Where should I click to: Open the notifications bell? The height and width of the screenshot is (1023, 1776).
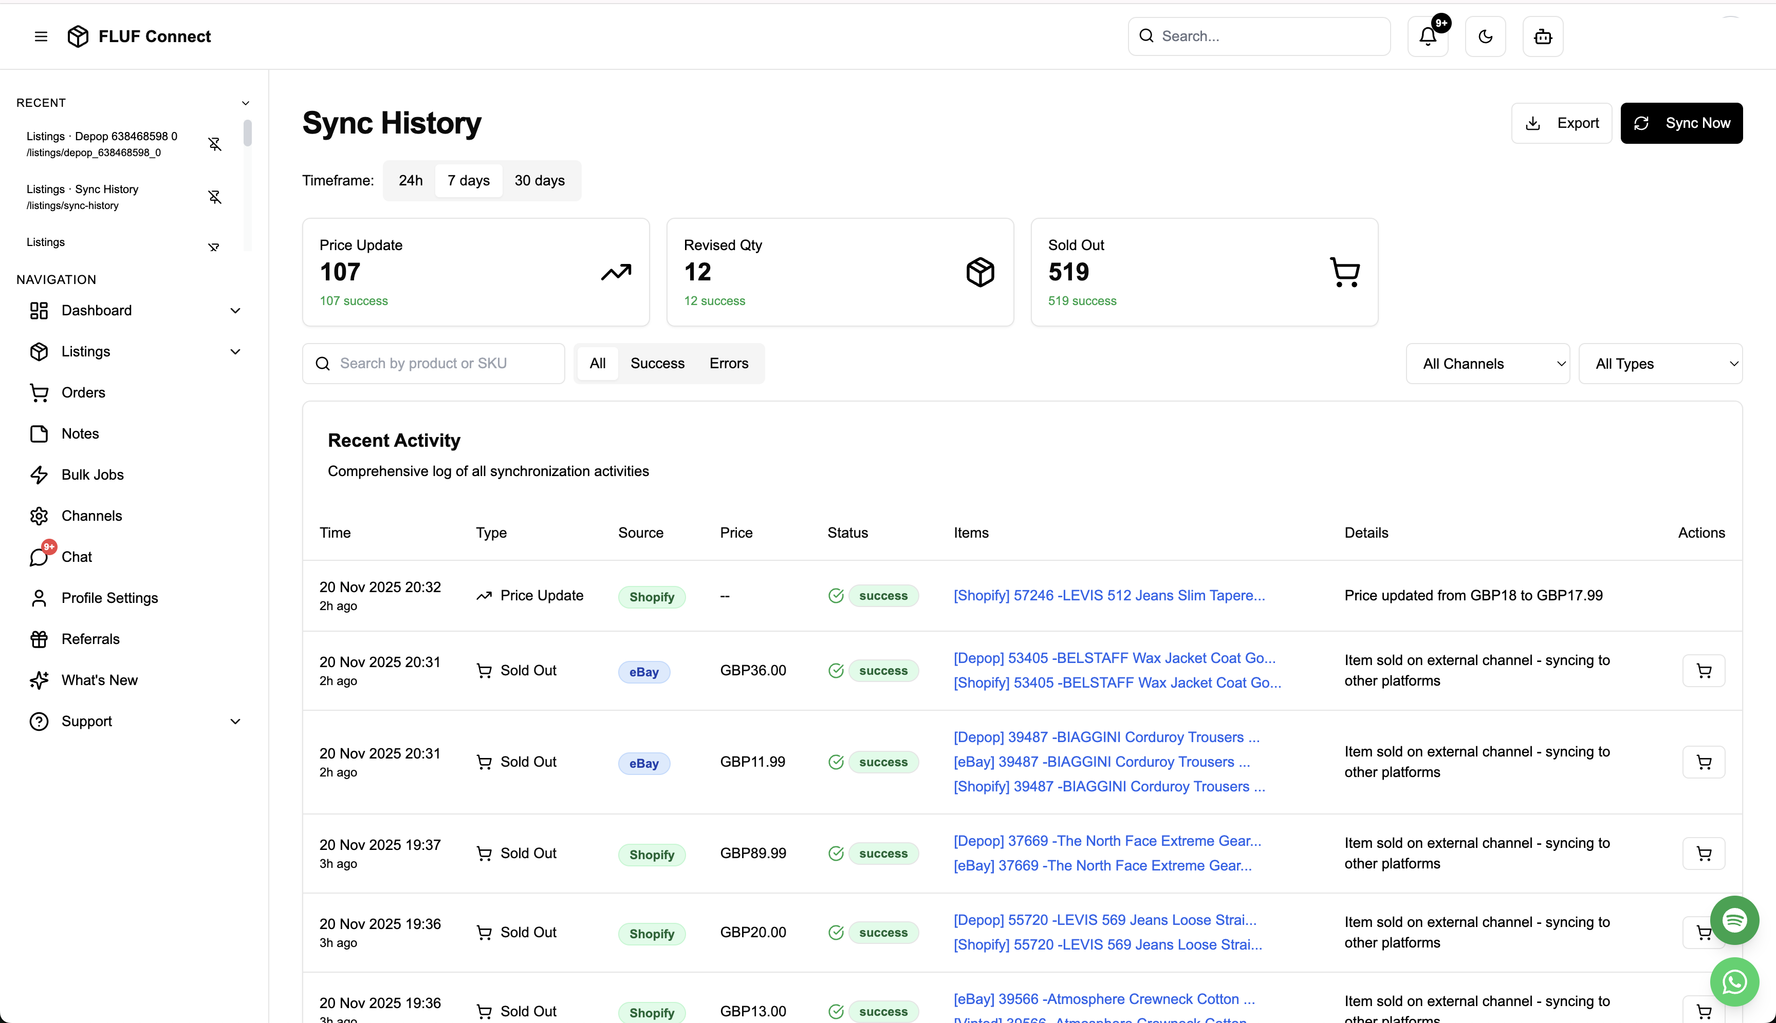[1427, 36]
